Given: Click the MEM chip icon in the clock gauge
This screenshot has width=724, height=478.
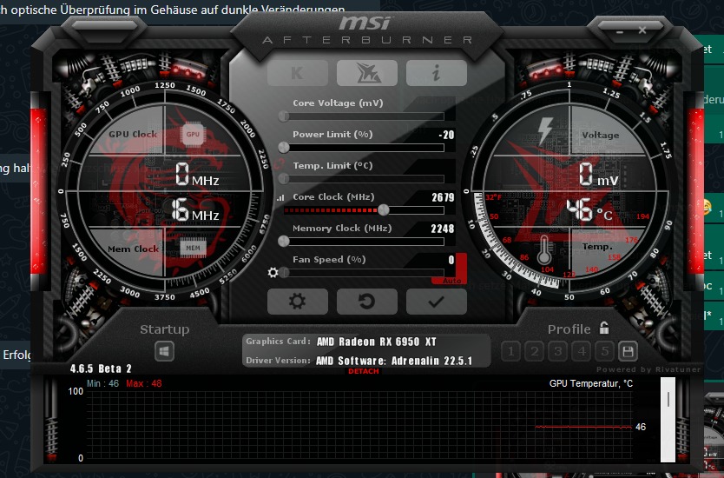Looking at the screenshot, I should tap(193, 248).
